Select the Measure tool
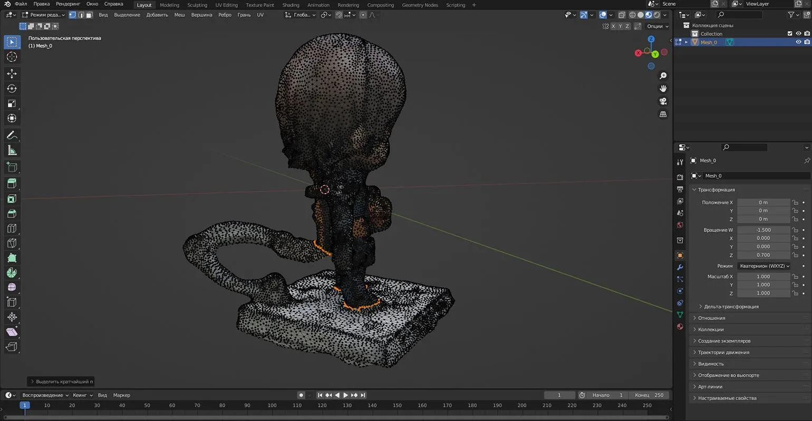Image resolution: width=812 pixels, height=421 pixels. click(12, 151)
